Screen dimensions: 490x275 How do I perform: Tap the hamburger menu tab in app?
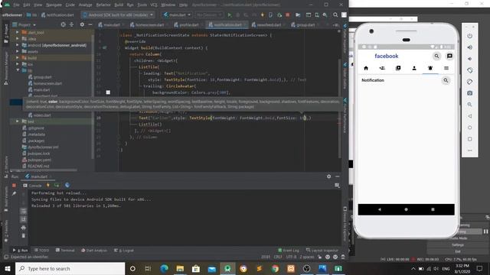446,68
